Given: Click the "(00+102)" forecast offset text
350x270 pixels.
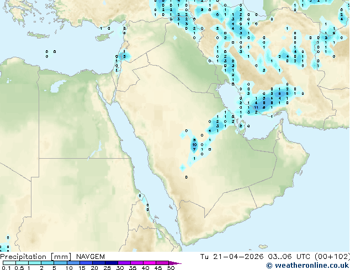Looking at the screenshot, I should coord(332,257).
